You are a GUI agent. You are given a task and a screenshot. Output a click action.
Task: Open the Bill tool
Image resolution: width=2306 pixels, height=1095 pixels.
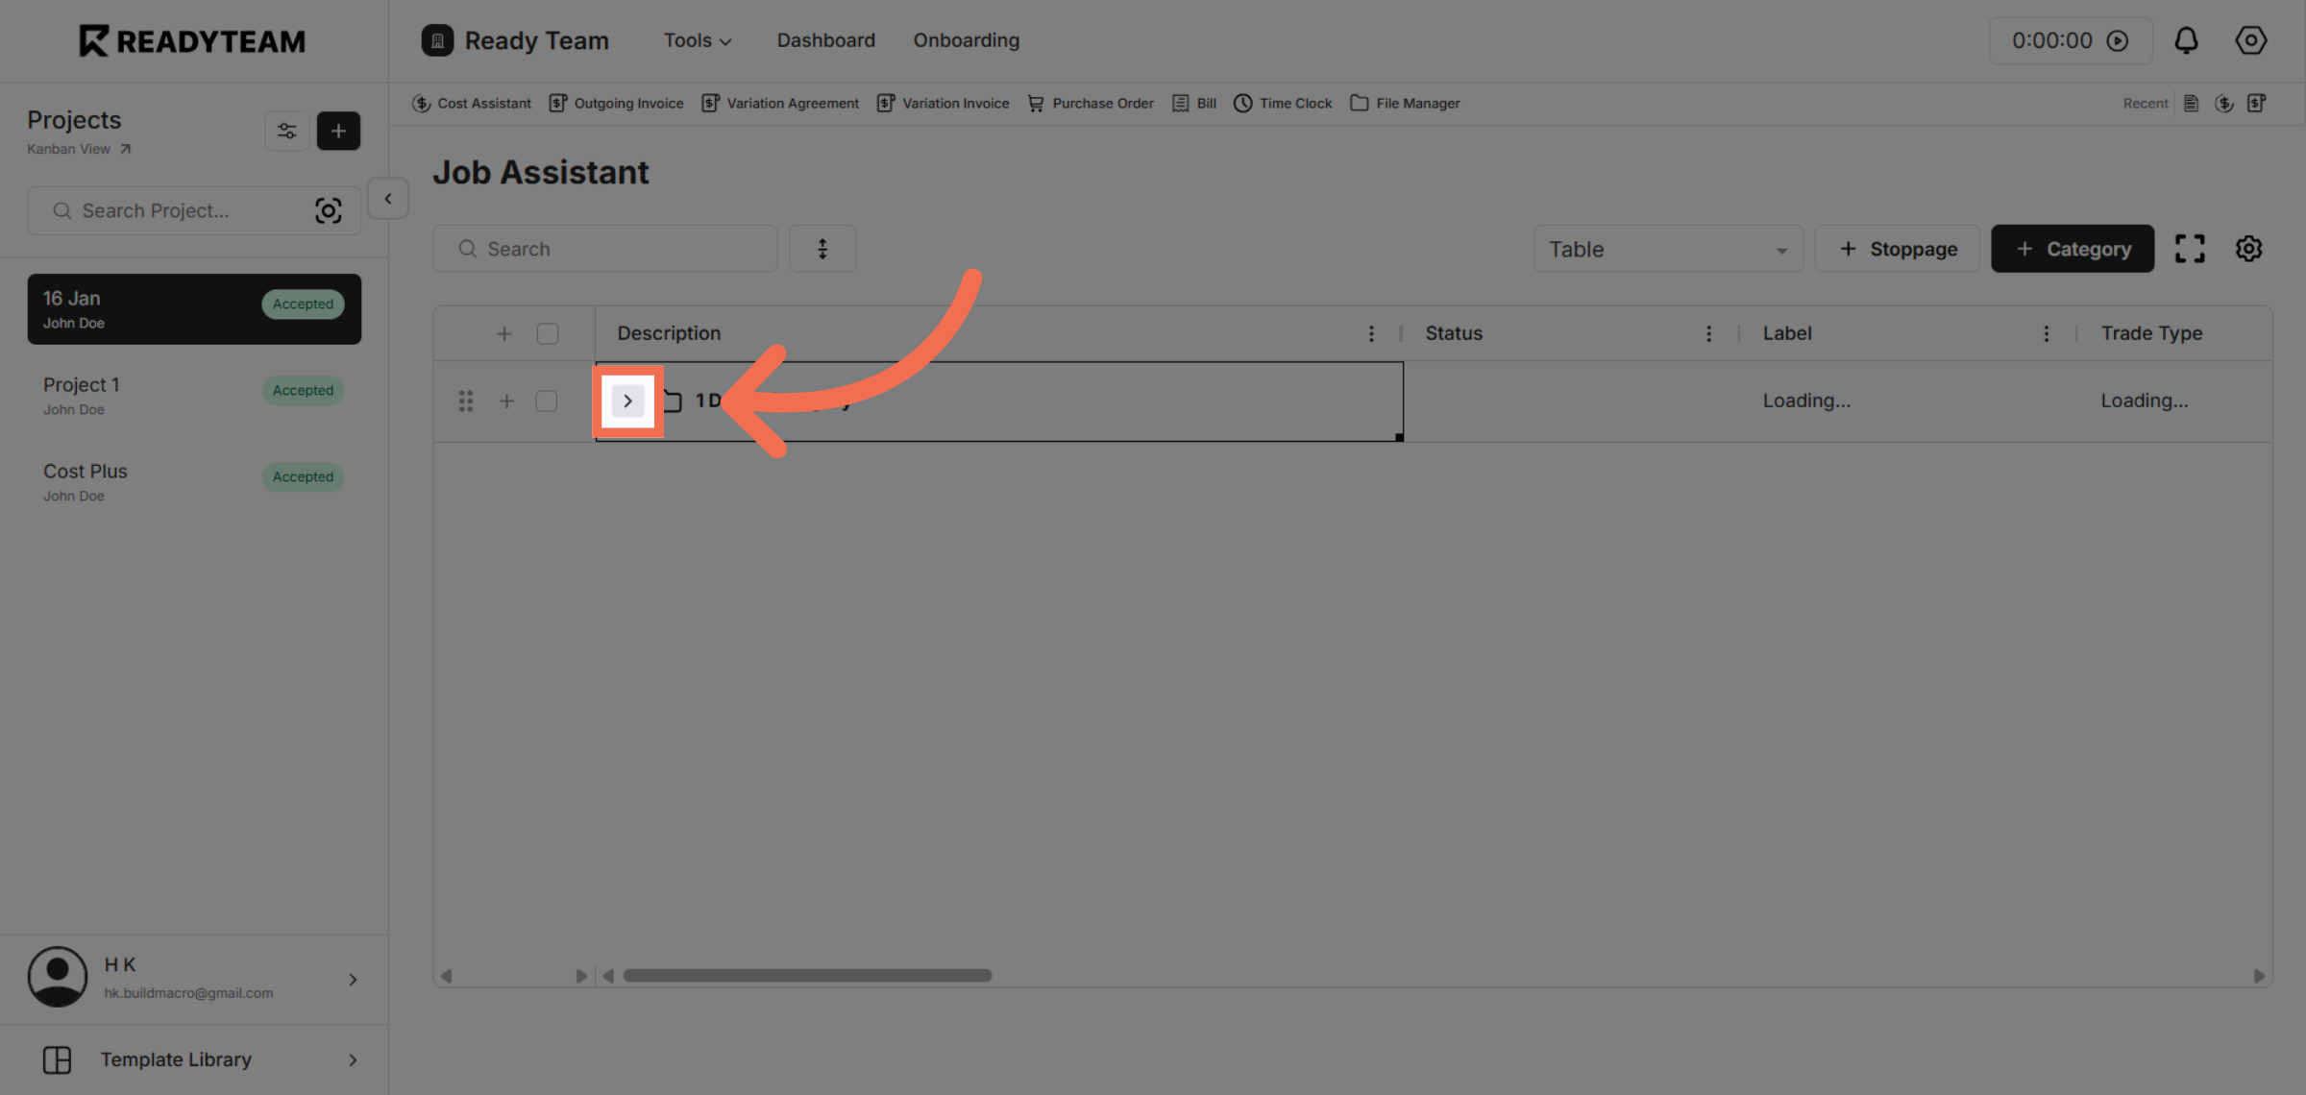click(x=1205, y=103)
